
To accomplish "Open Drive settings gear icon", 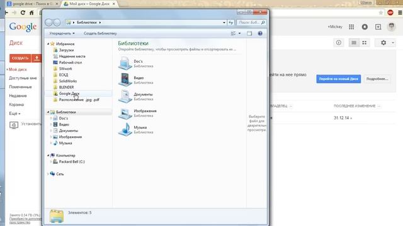I will tap(383, 43).
